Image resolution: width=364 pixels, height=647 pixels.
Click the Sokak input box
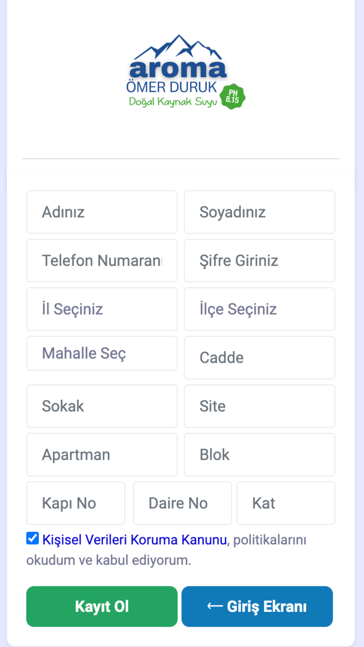pyautogui.click(x=102, y=406)
